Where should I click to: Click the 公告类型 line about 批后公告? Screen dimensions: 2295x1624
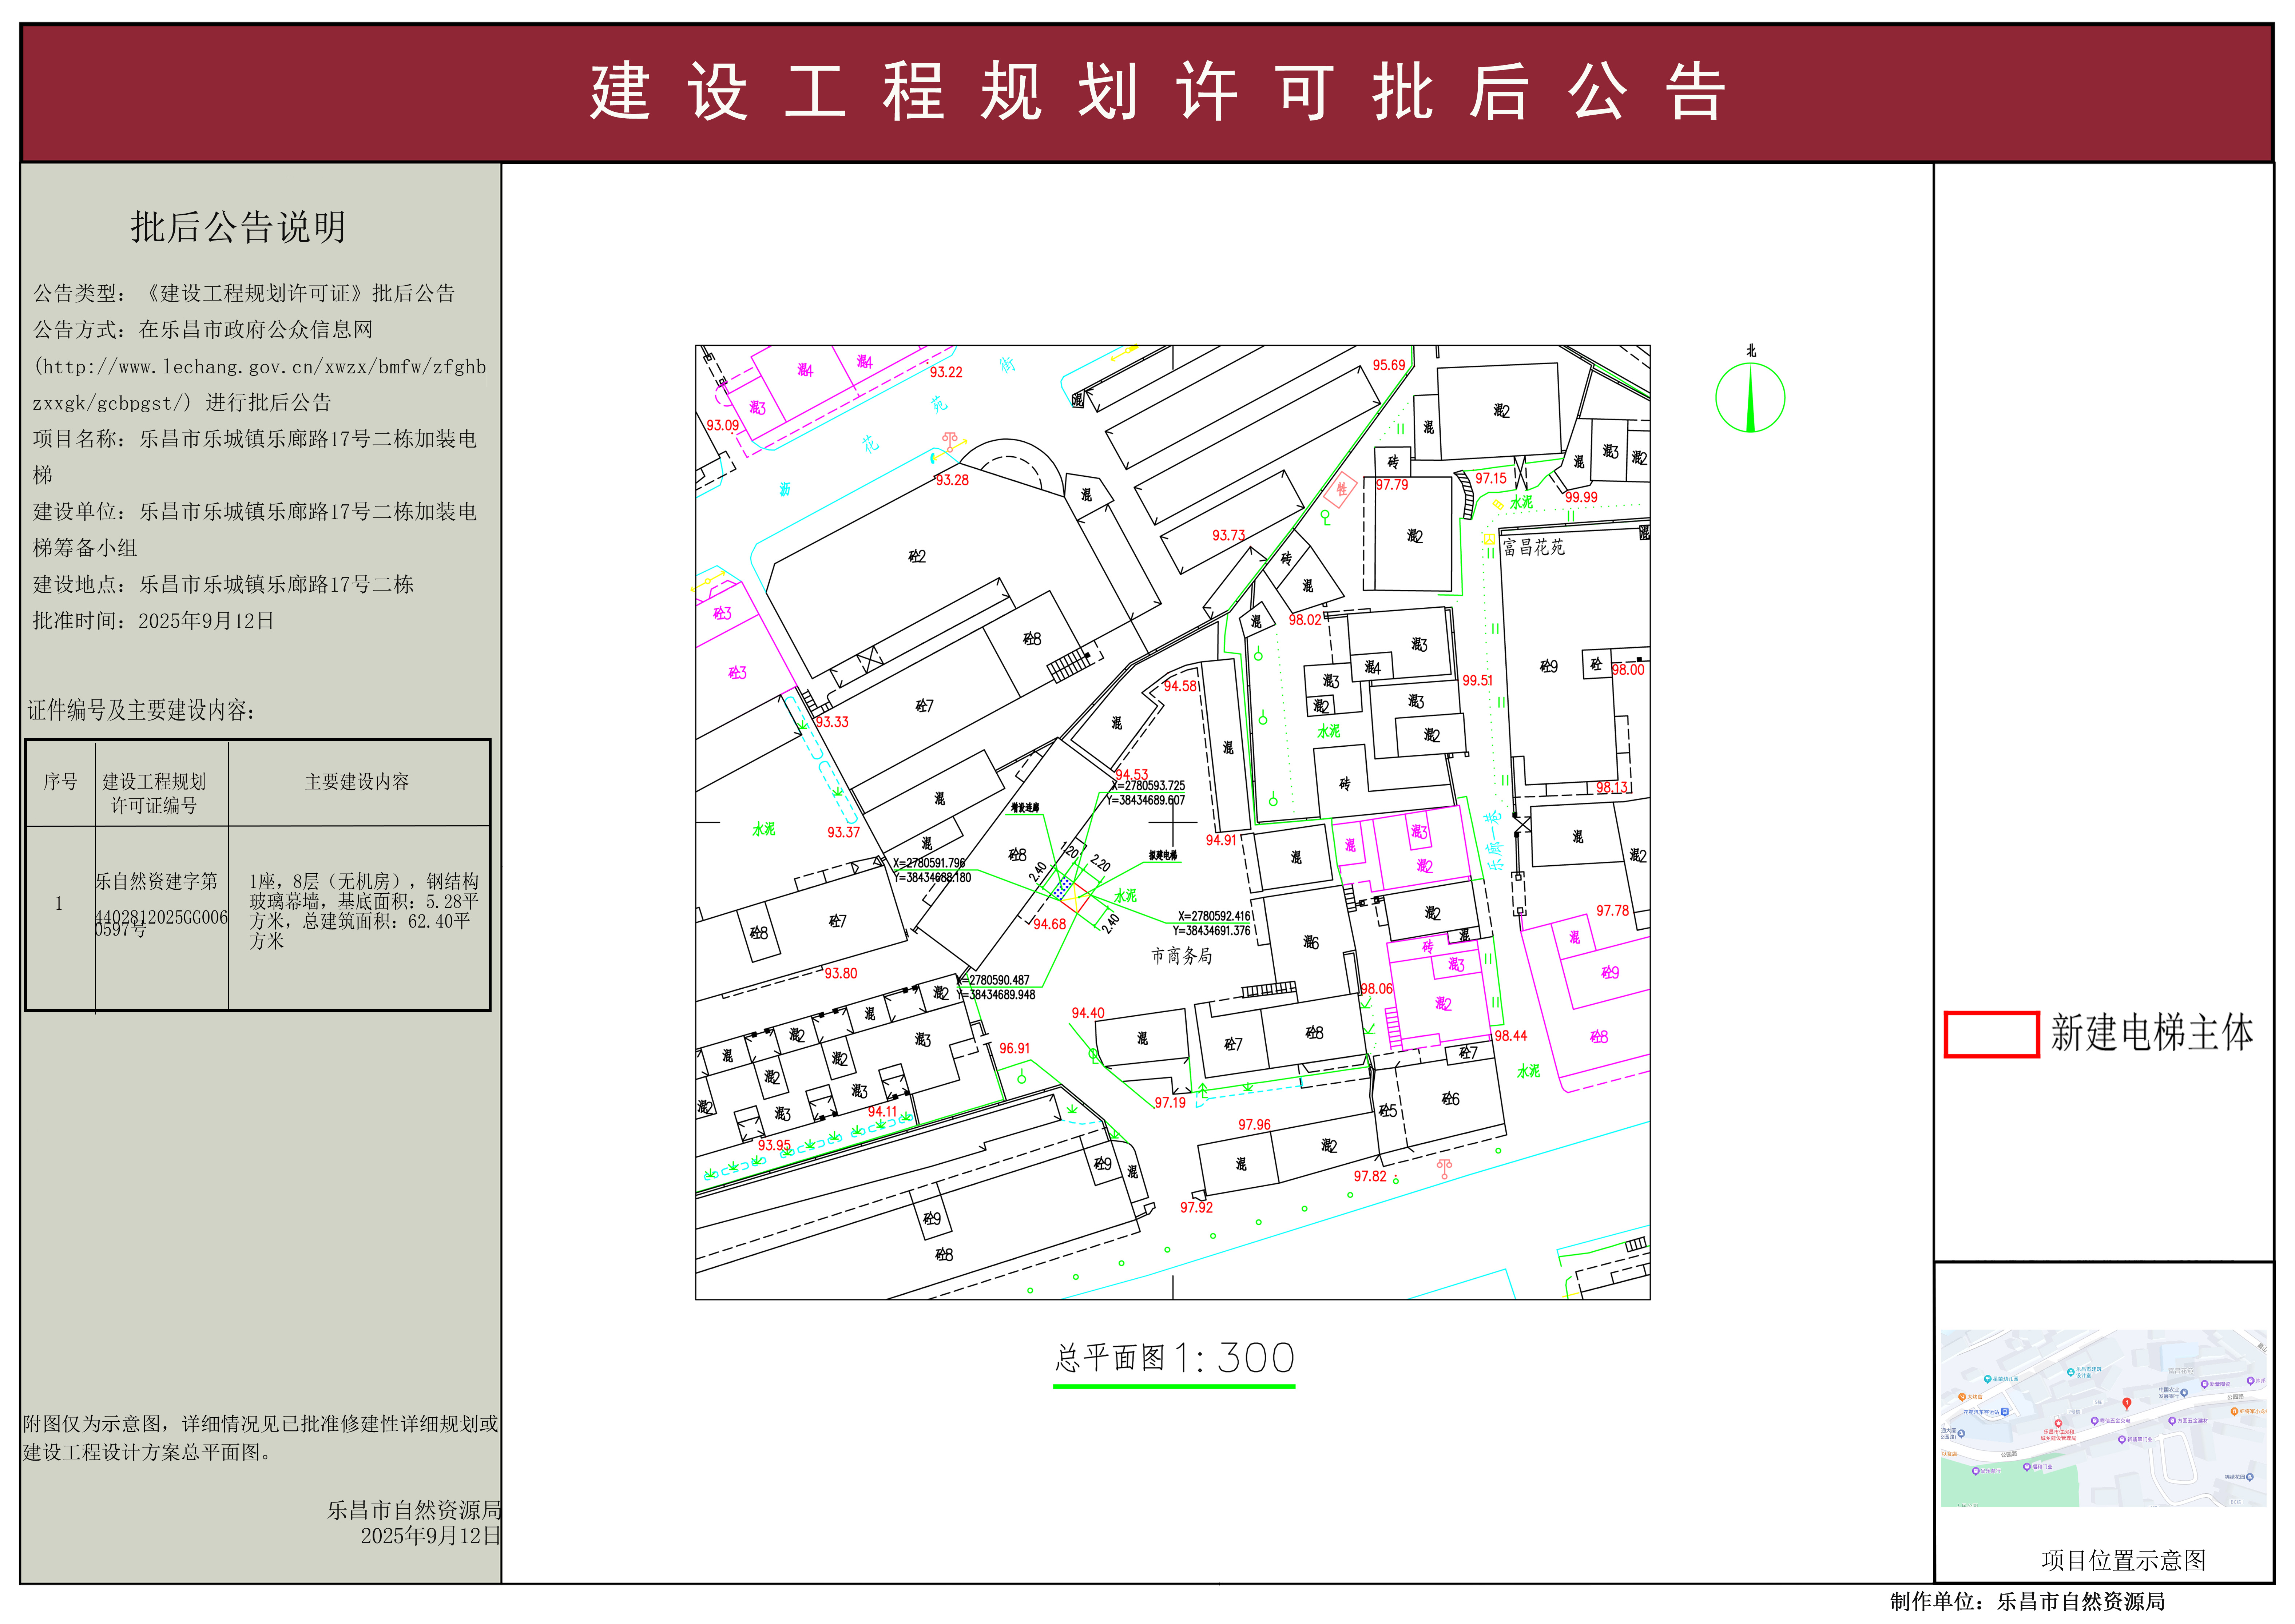(x=244, y=293)
